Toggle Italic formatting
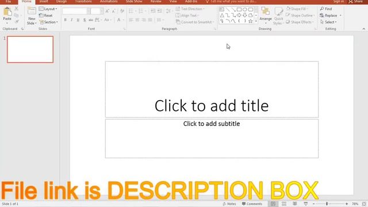Screen dimensions: 368x207 (x=71, y=20)
